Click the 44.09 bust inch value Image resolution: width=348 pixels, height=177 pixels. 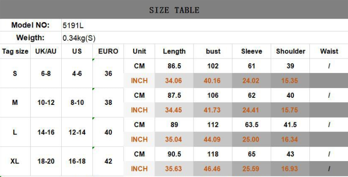(213, 139)
